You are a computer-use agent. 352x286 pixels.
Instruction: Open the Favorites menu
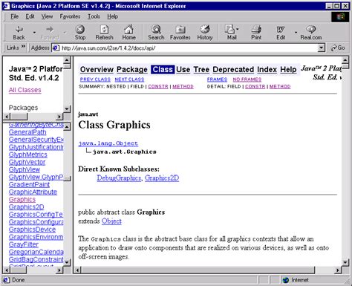(70, 16)
